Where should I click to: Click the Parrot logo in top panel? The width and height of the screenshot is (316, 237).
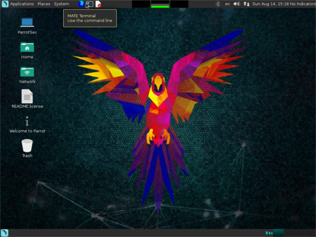5,4
